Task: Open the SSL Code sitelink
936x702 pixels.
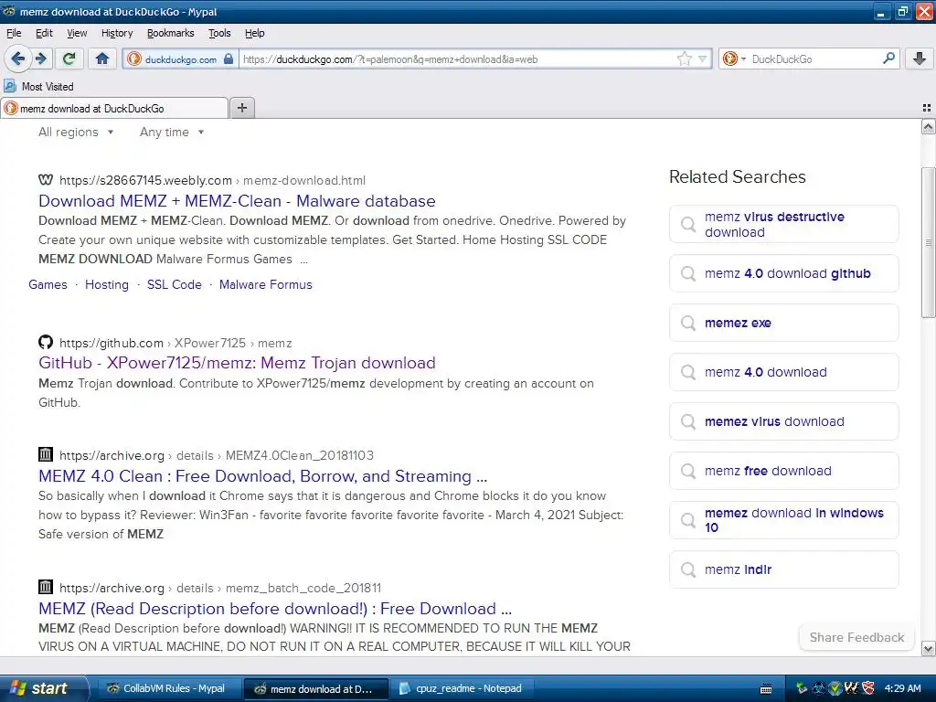Action: point(175,285)
